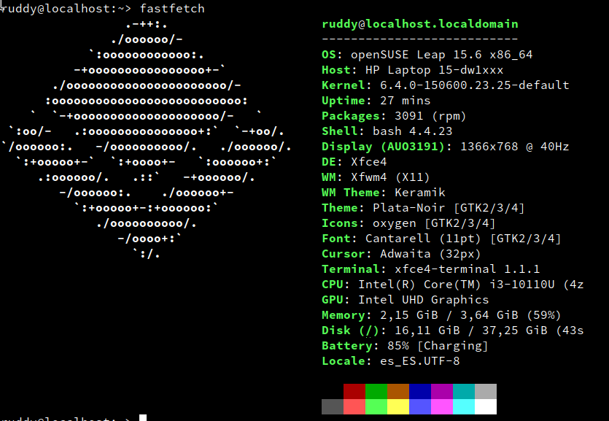
Task: Click the pure white color block
Action: (486, 406)
